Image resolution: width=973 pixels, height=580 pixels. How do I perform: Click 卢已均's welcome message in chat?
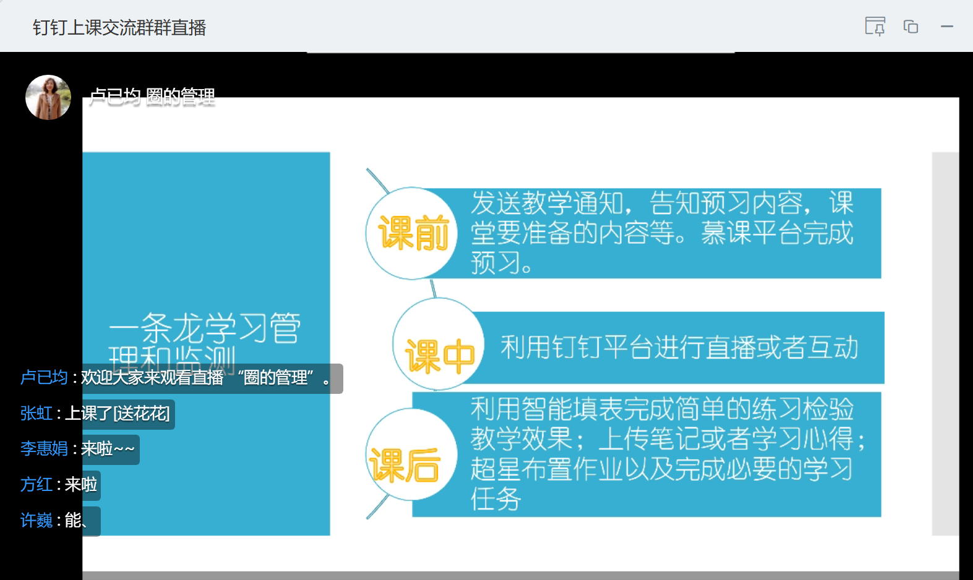pyautogui.click(x=205, y=378)
